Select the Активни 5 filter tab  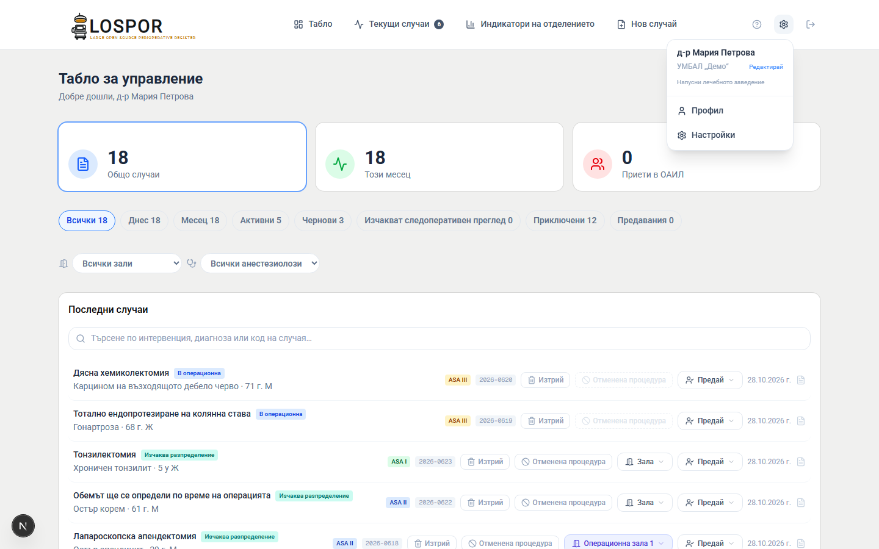pyautogui.click(x=261, y=221)
